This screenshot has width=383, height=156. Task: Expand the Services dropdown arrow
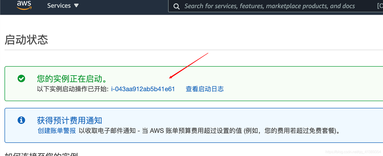click(x=76, y=6)
